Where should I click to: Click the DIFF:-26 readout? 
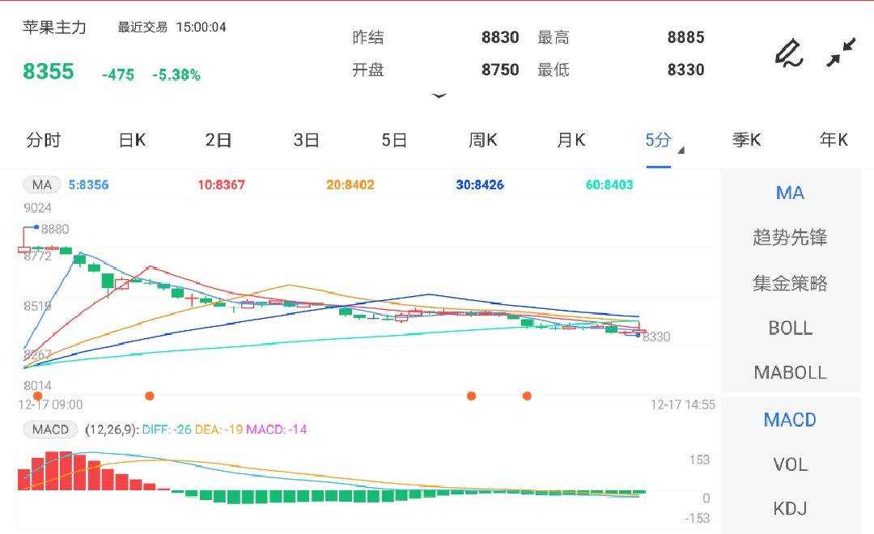167,429
